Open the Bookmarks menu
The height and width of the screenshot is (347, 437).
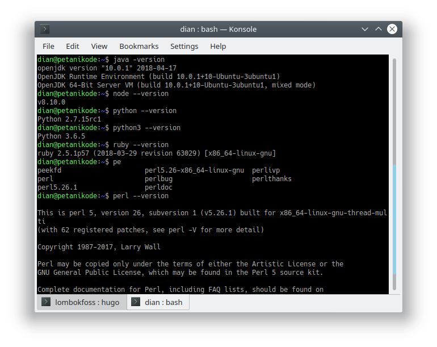pyautogui.click(x=139, y=47)
